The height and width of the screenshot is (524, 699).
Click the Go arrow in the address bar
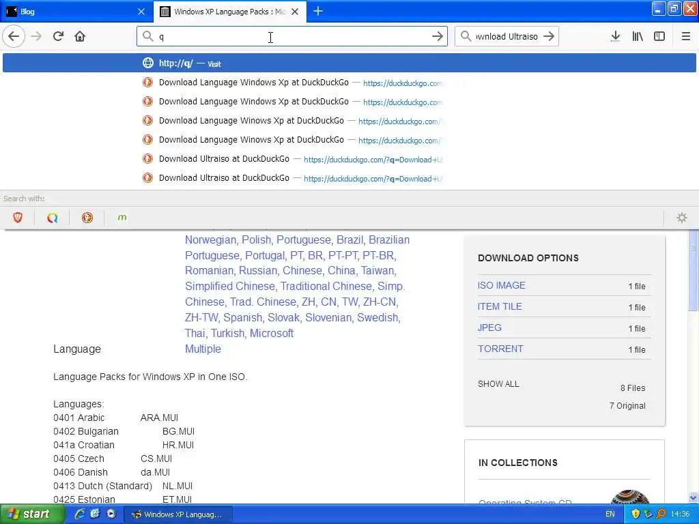pos(438,36)
